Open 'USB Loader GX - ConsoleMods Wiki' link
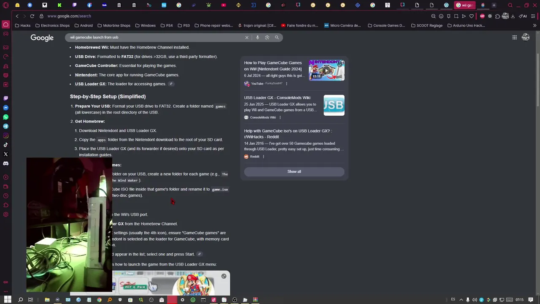 (277, 98)
